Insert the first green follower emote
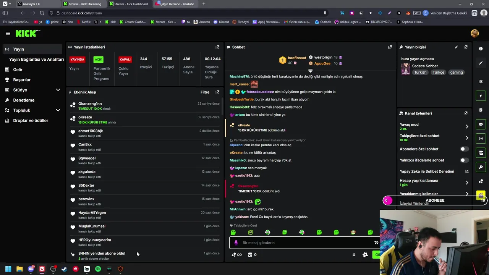The image size is (489, 275). tap(233, 232)
